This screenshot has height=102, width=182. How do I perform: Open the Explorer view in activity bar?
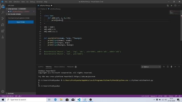(x=3, y=6)
